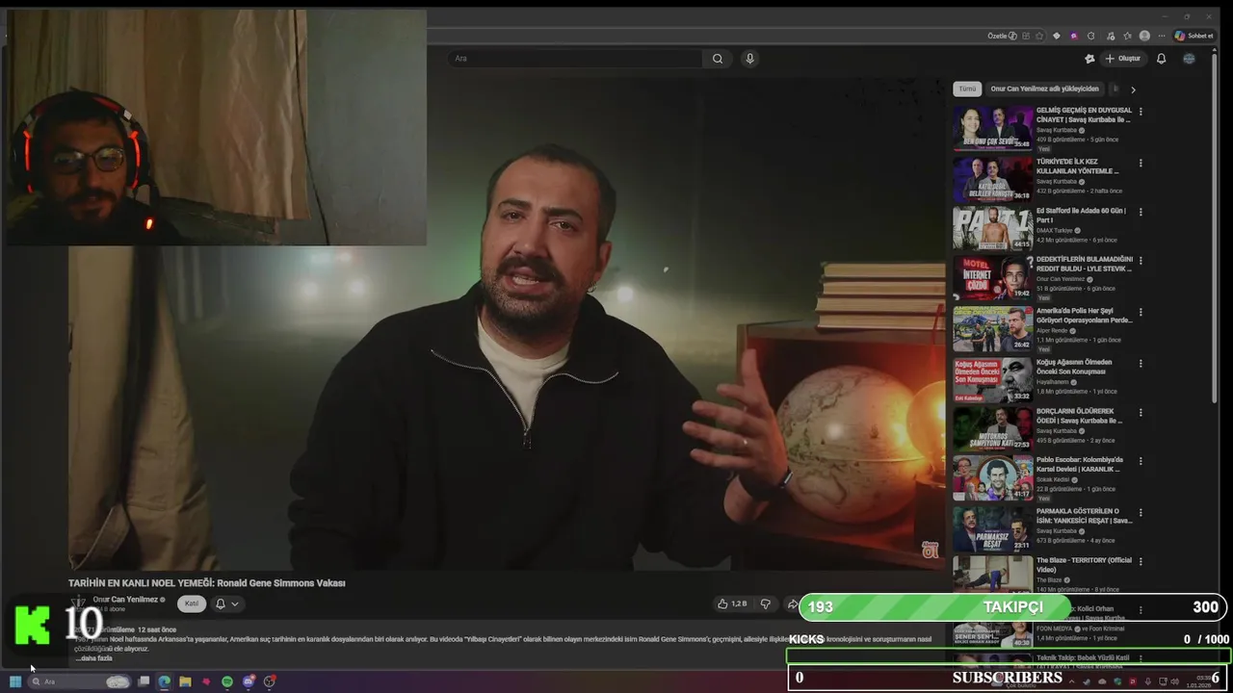The height and width of the screenshot is (693, 1233).
Task: Open the YouTube account avatar menu
Action: click(1189, 59)
